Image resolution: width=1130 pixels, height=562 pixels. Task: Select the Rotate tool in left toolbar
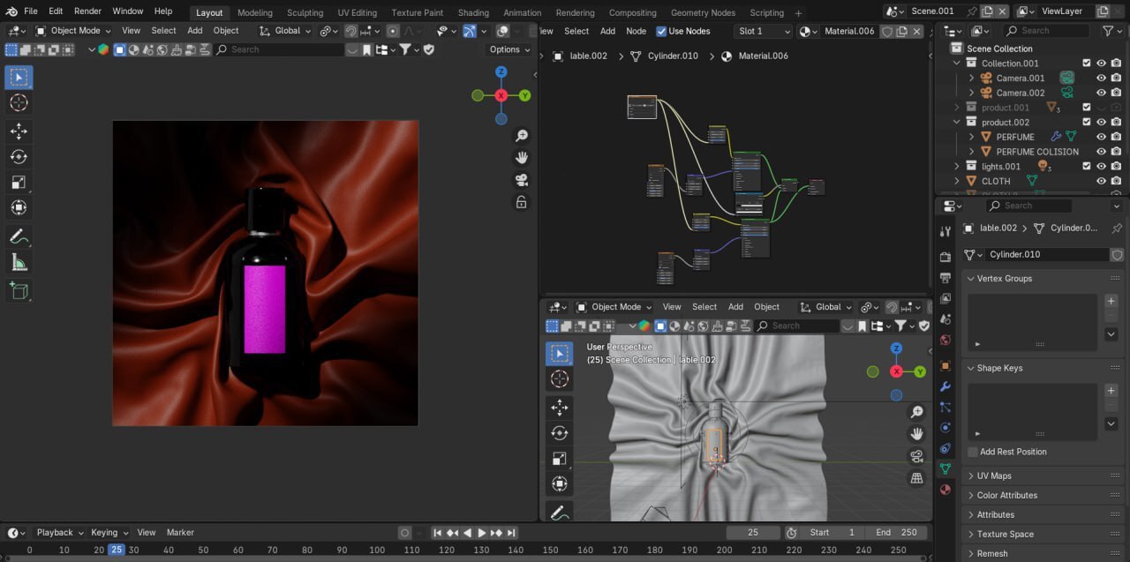19,157
